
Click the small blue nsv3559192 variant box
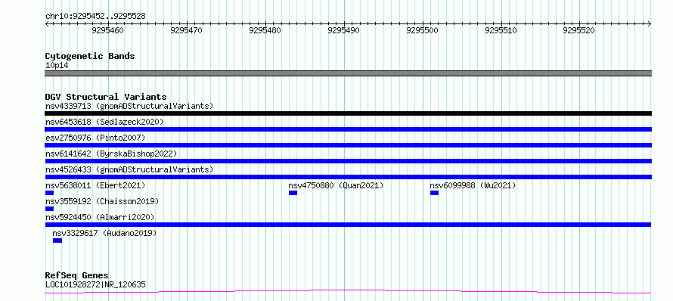click(x=49, y=209)
